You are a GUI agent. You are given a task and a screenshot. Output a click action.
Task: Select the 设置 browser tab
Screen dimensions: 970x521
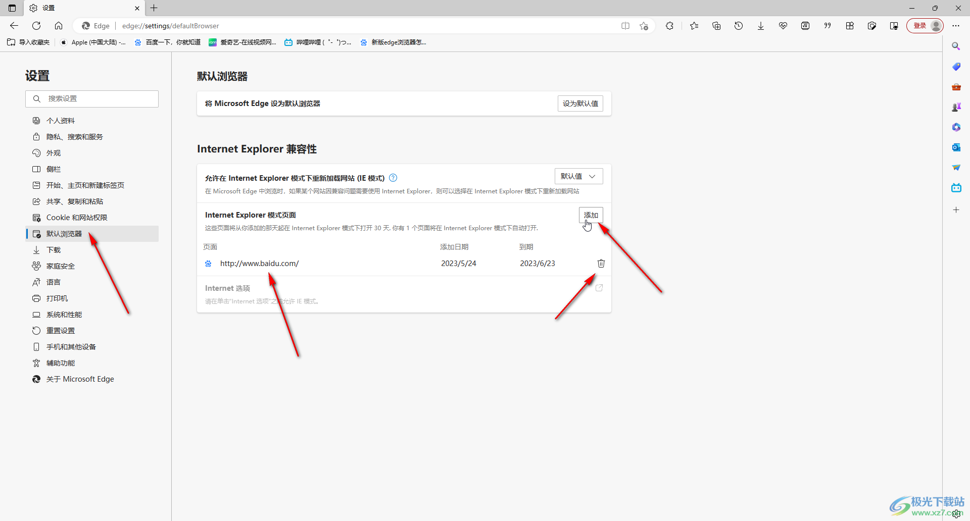tap(83, 8)
